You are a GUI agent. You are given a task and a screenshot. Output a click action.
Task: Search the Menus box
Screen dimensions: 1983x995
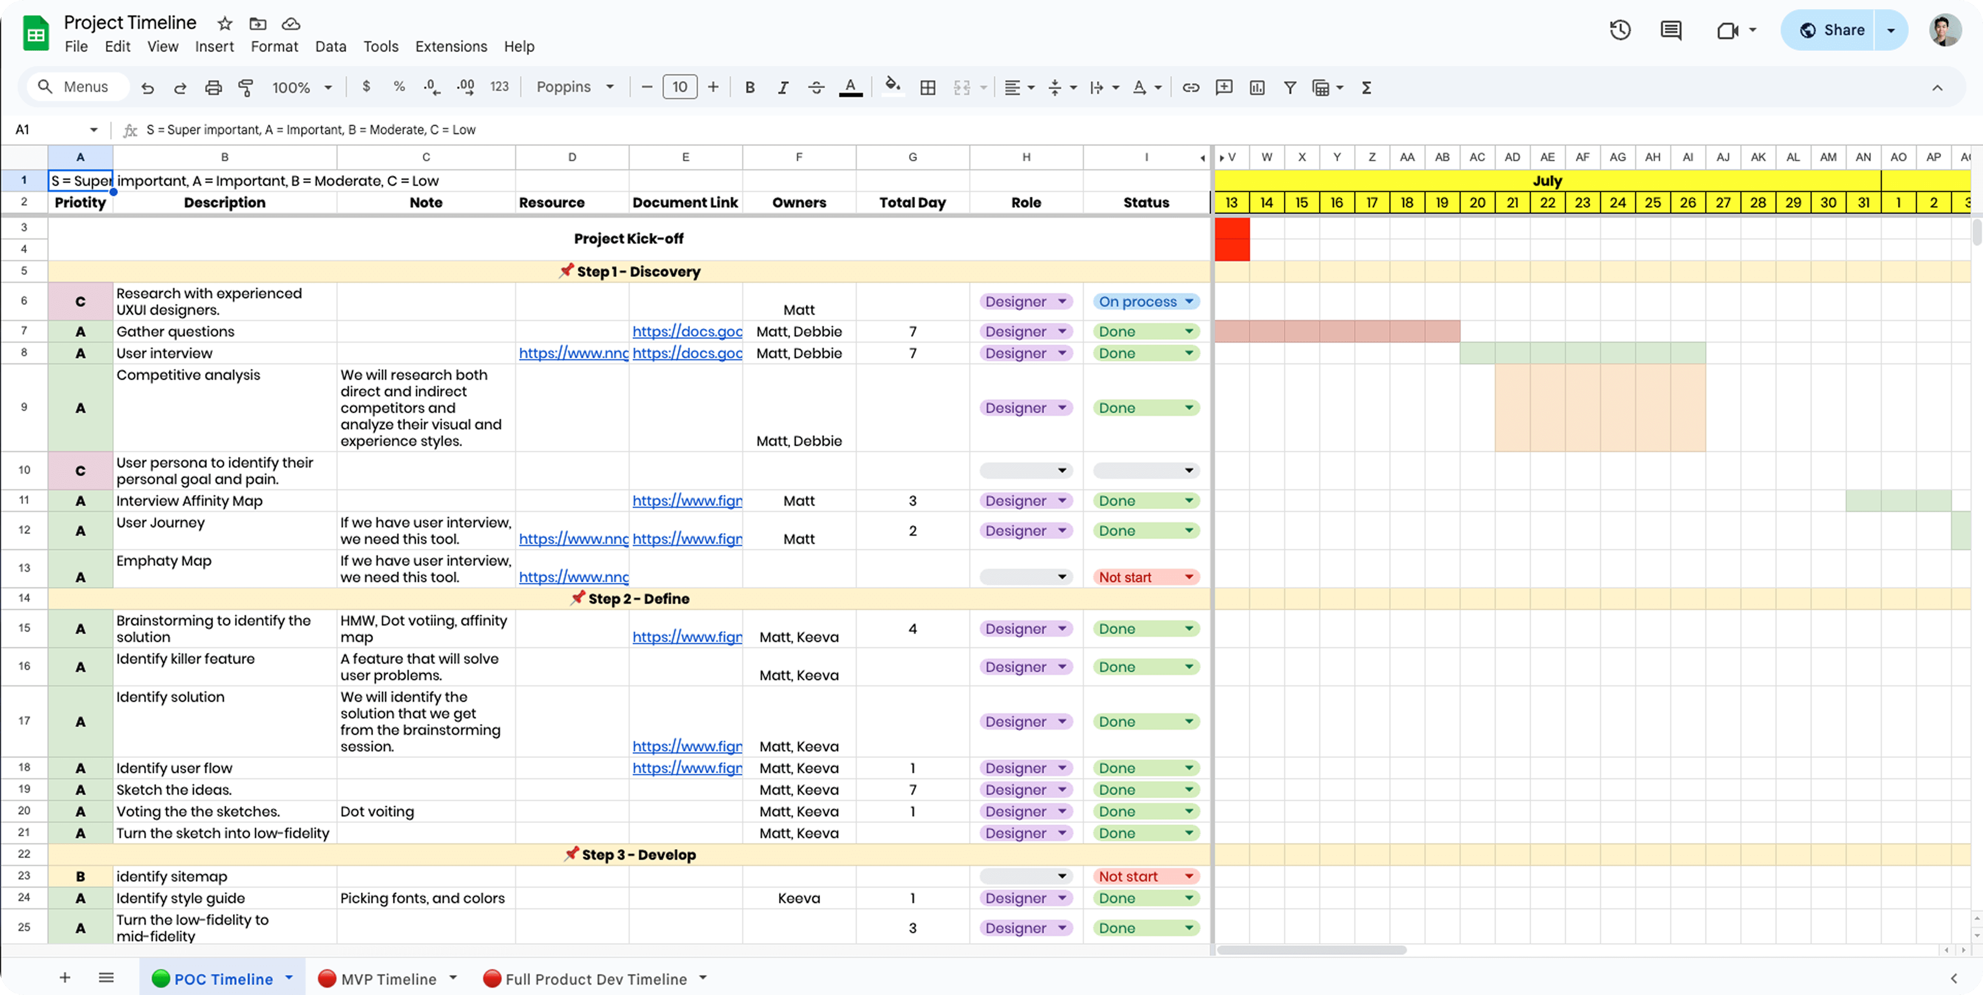pyautogui.click(x=78, y=87)
